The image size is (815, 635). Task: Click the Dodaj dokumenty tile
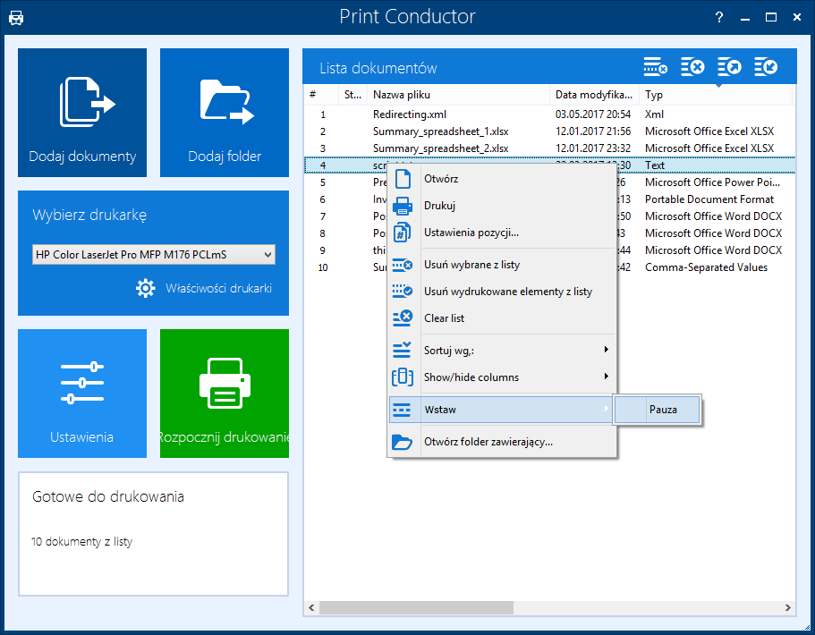coord(82,113)
